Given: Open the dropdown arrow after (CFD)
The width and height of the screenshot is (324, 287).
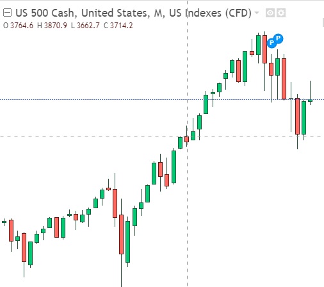Looking at the screenshot, I should coord(257,13).
